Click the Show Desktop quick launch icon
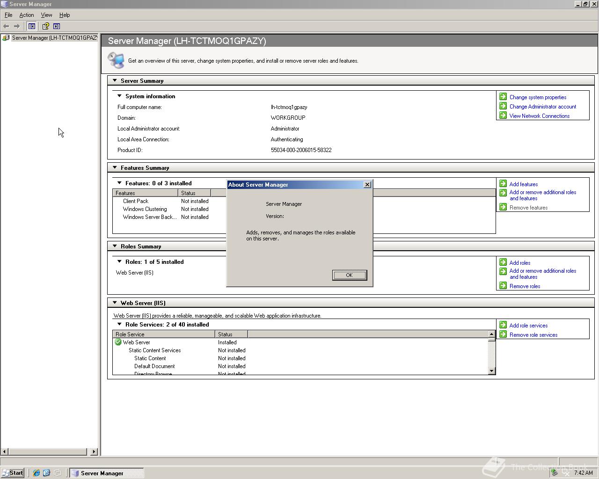The height and width of the screenshot is (479, 599). pyautogui.click(x=57, y=473)
